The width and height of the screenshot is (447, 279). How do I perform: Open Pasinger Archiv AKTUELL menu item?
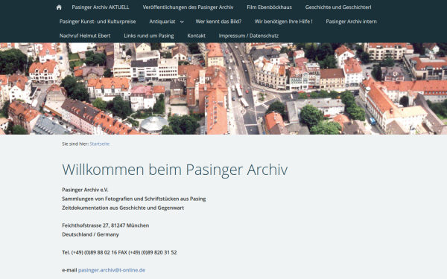101,7
